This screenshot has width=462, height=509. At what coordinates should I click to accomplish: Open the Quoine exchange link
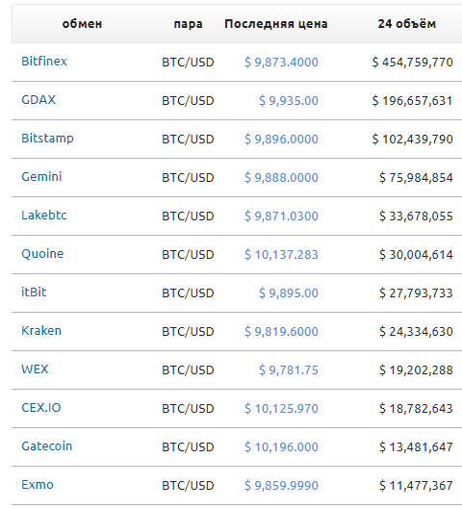point(42,254)
